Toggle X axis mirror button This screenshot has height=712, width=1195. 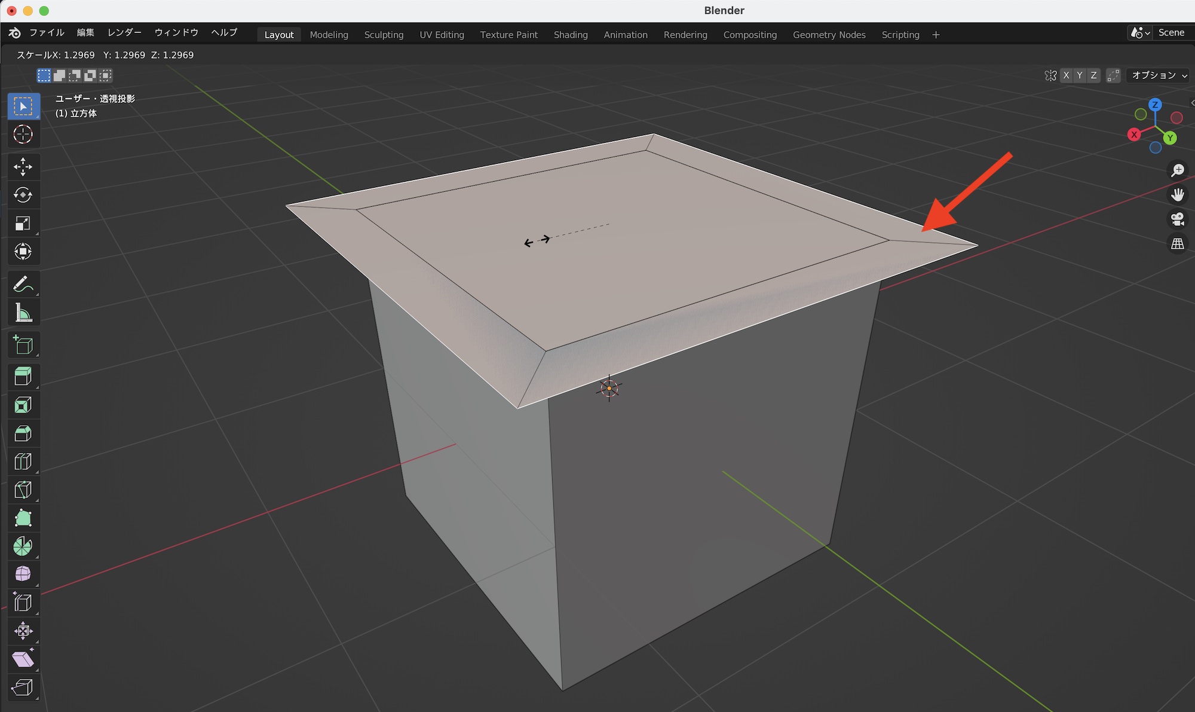(1066, 75)
